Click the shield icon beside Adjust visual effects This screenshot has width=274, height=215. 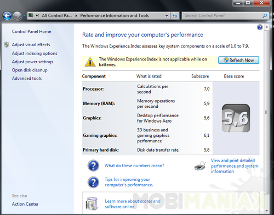click(7, 45)
